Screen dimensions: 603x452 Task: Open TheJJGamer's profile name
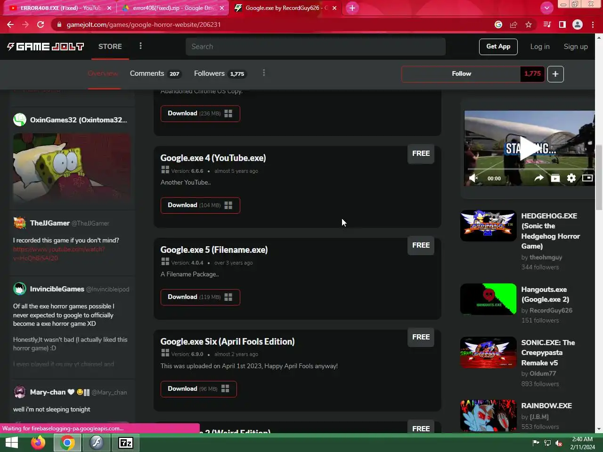pyautogui.click(x=49, y=223)
